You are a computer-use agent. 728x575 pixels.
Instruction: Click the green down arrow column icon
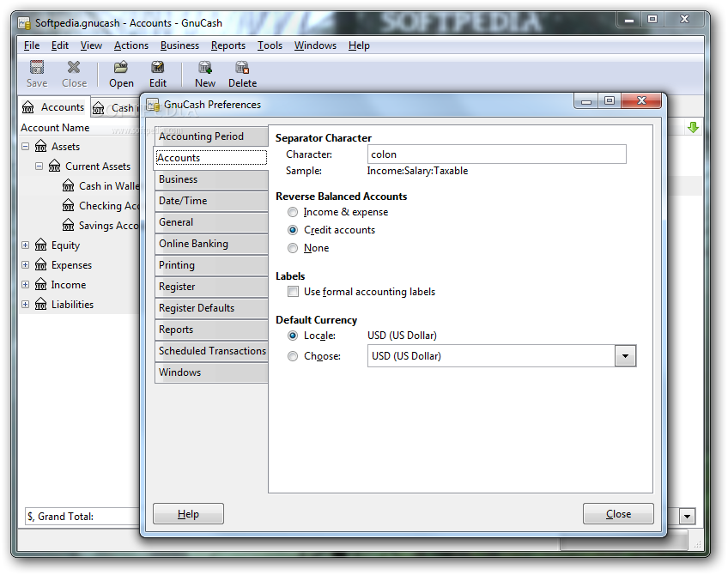[x=693, y=128]
